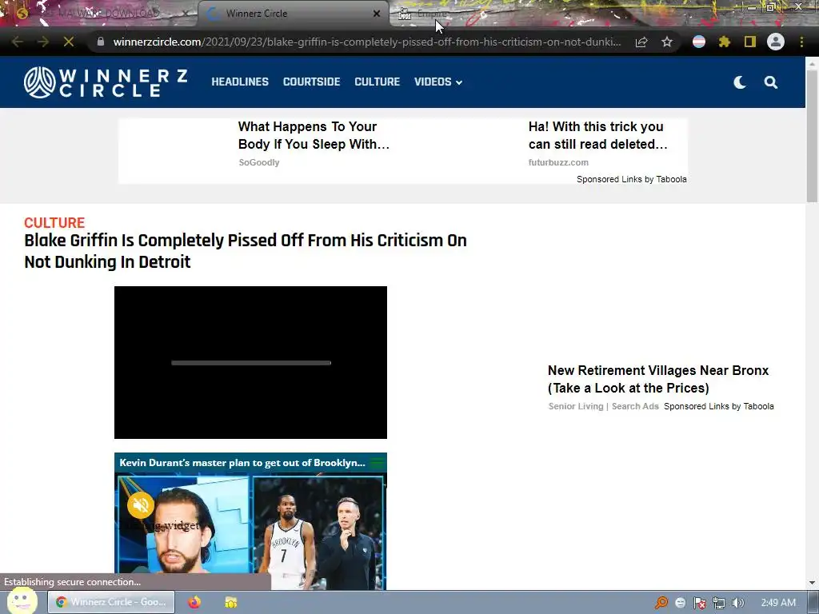Open the Kevin Durant video playlist menu
The height and width of the screenshot is (614, 819).
click(378, 463)
